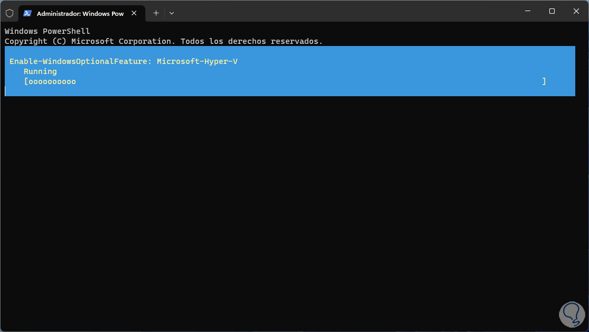
Task: Close the Administrador: Windows PowerShell tab
Action: pyautogui.click(x=134, y=13)
